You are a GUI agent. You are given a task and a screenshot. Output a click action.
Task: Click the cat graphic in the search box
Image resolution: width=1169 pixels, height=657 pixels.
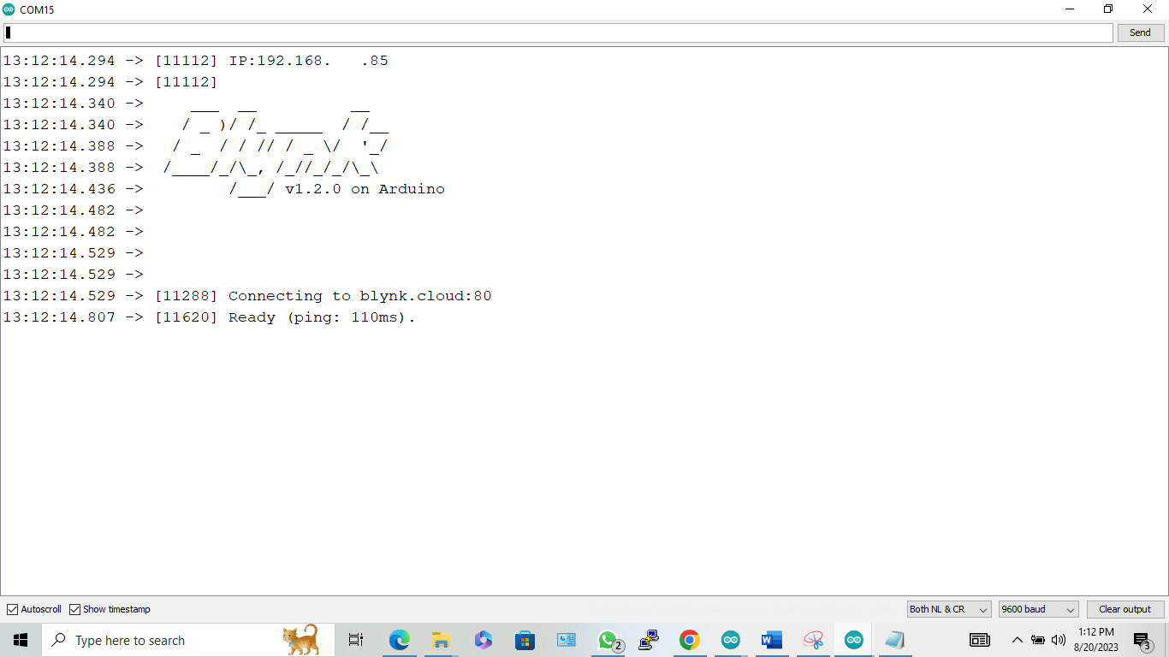[300, 640]
